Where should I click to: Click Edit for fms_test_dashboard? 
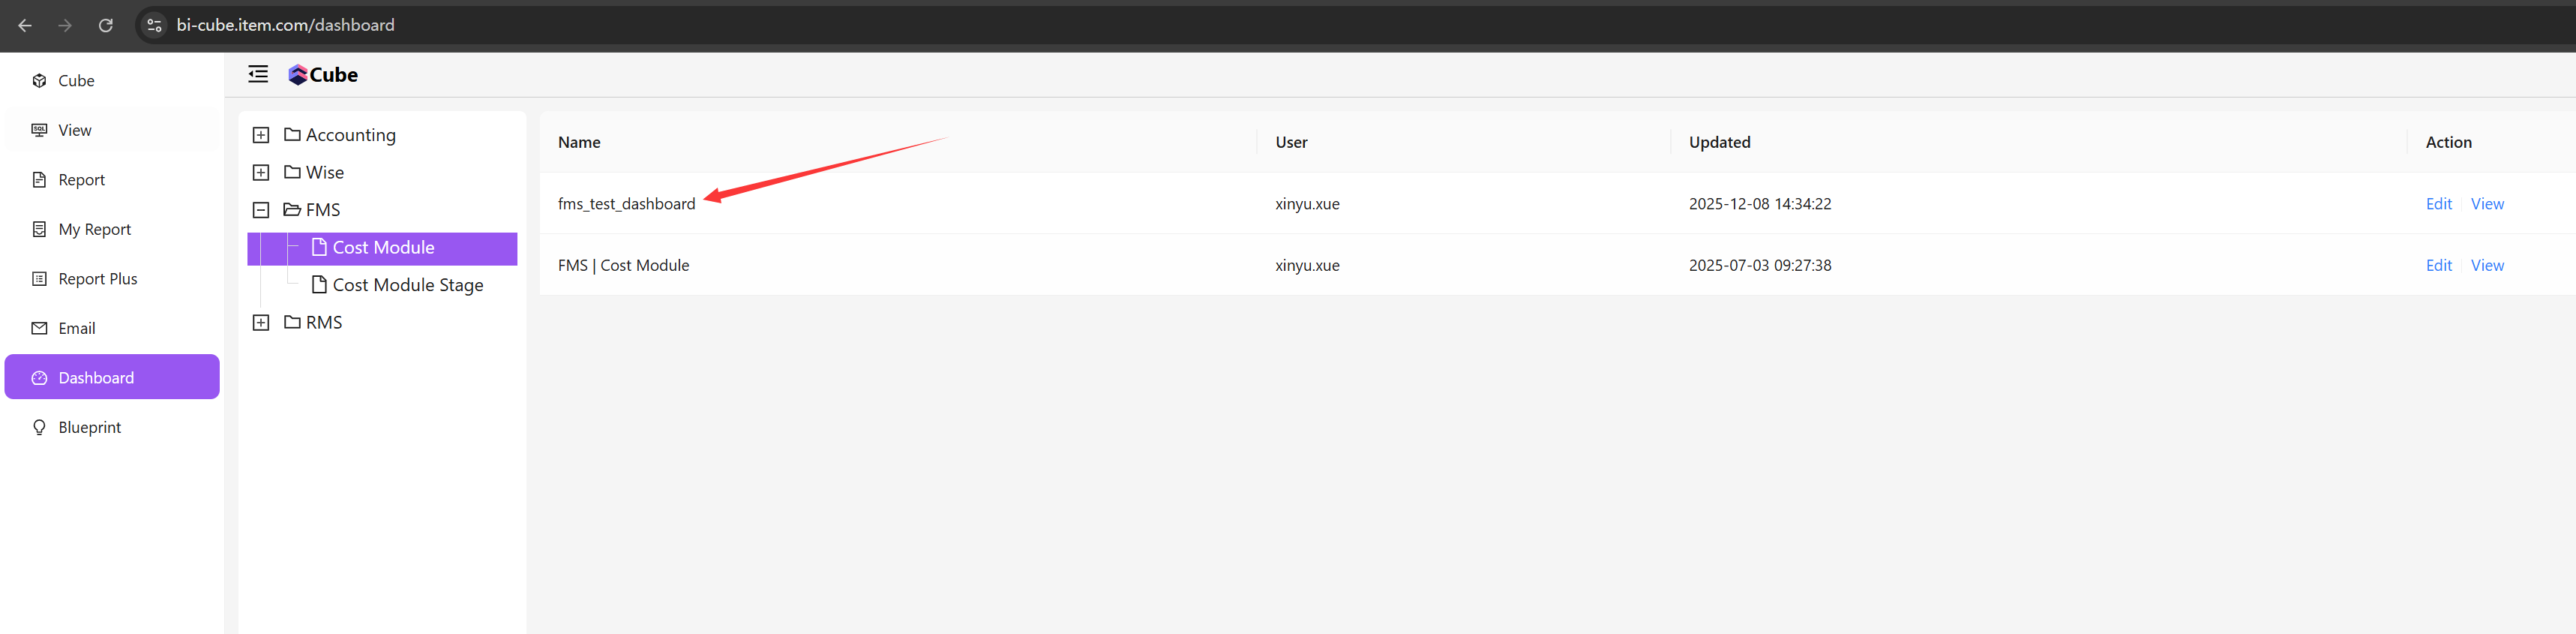click(2438, 204)
